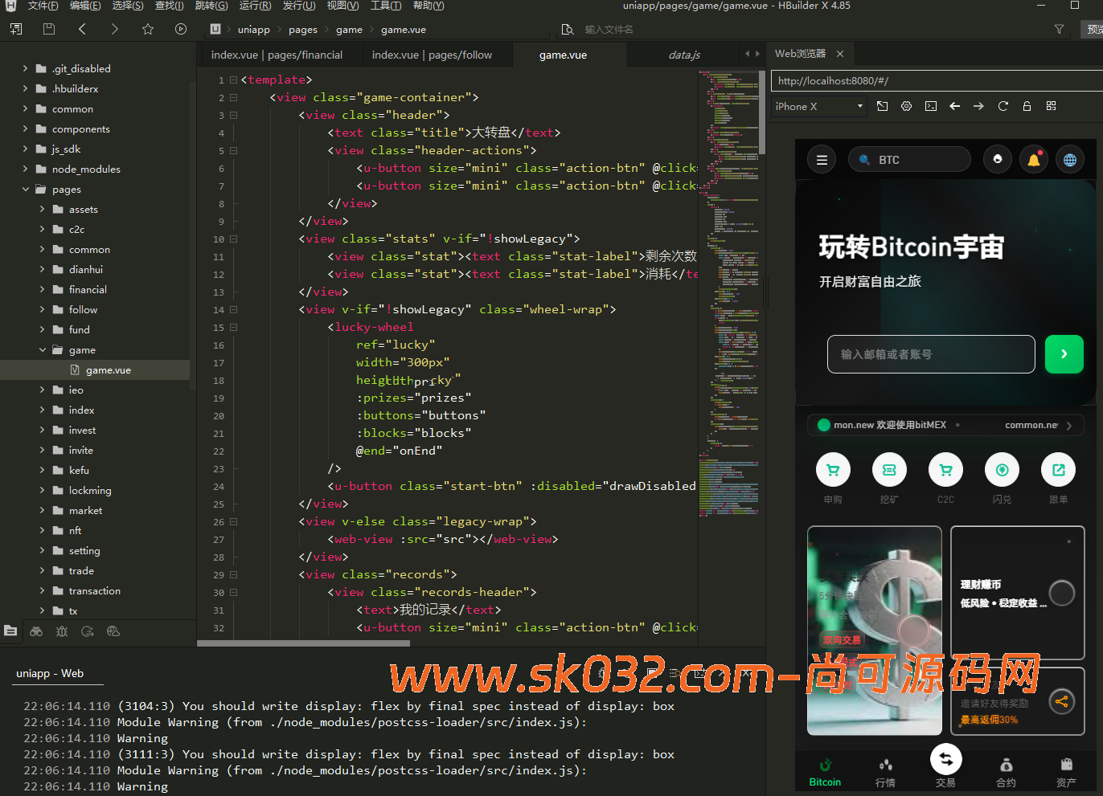Click the localhost URL address field
The height and width of the screenshot is (796, 1103).
[x=933, y=80]
